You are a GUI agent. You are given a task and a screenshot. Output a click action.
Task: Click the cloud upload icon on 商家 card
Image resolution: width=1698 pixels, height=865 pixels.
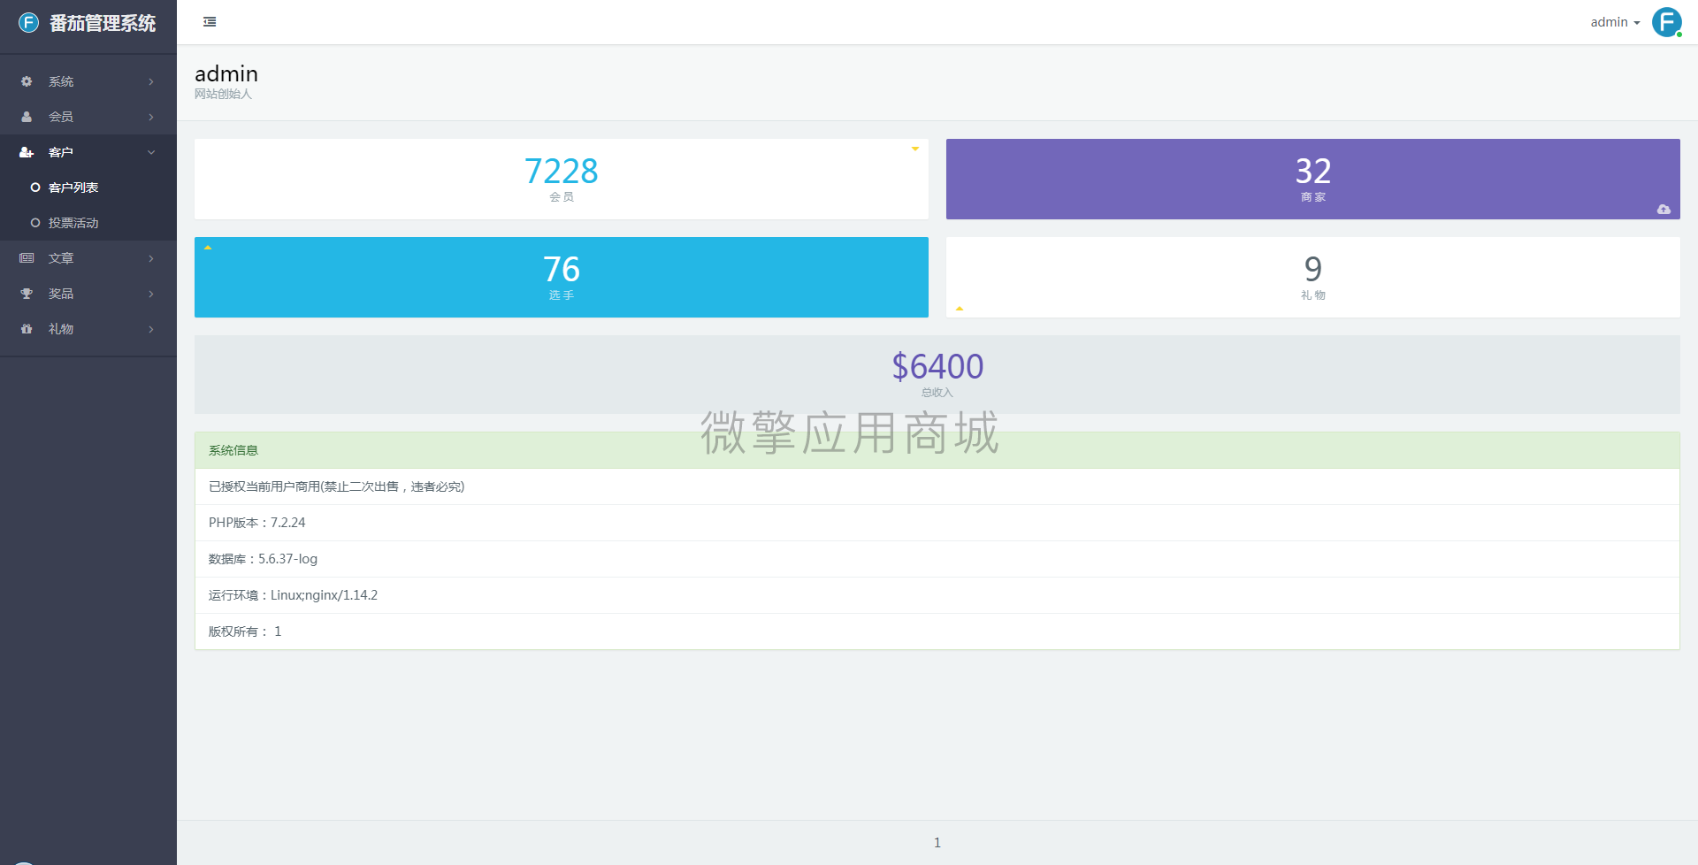[x=1664, y=210]
